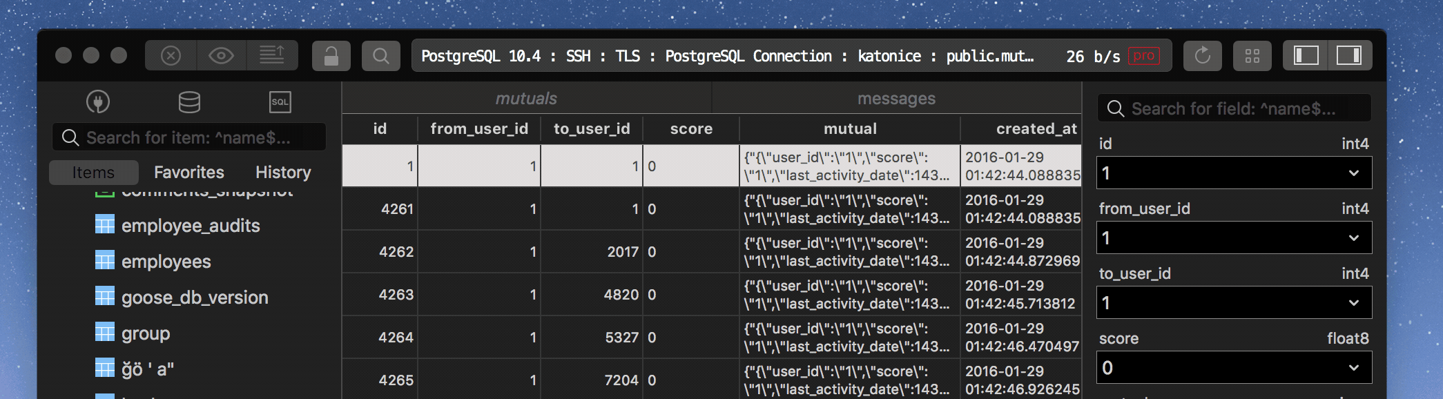Select the Items tab
This screenshot has width=1443, height=399.
(x=94, y=173)
